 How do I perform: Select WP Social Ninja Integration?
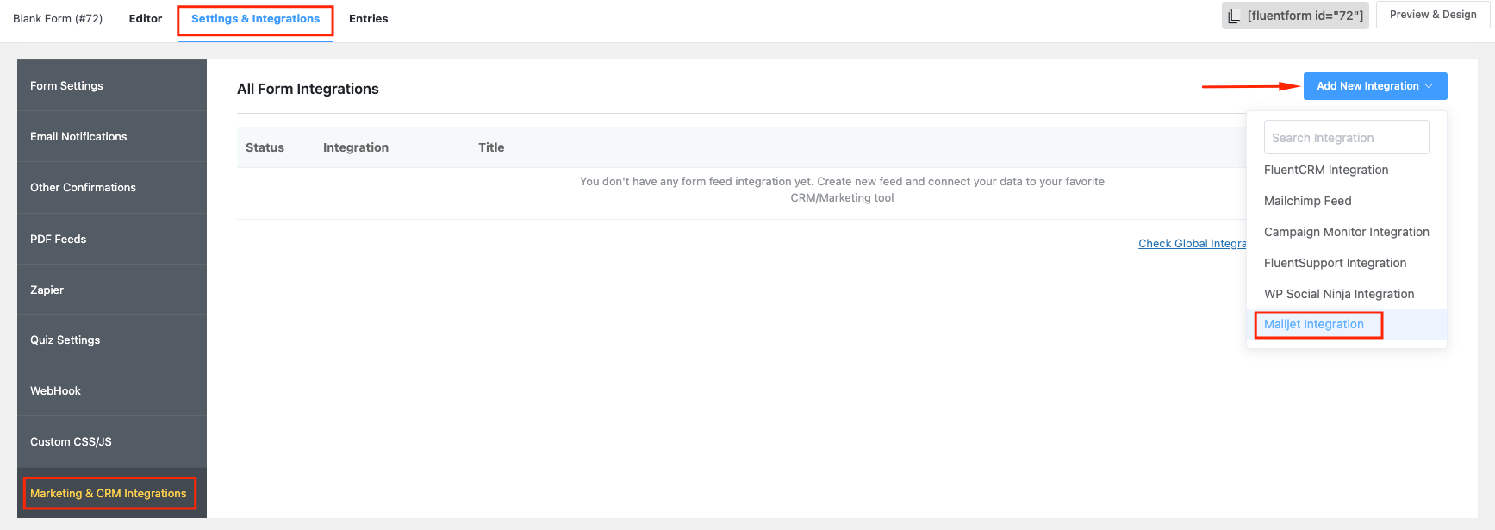[x=1338, y=295]
